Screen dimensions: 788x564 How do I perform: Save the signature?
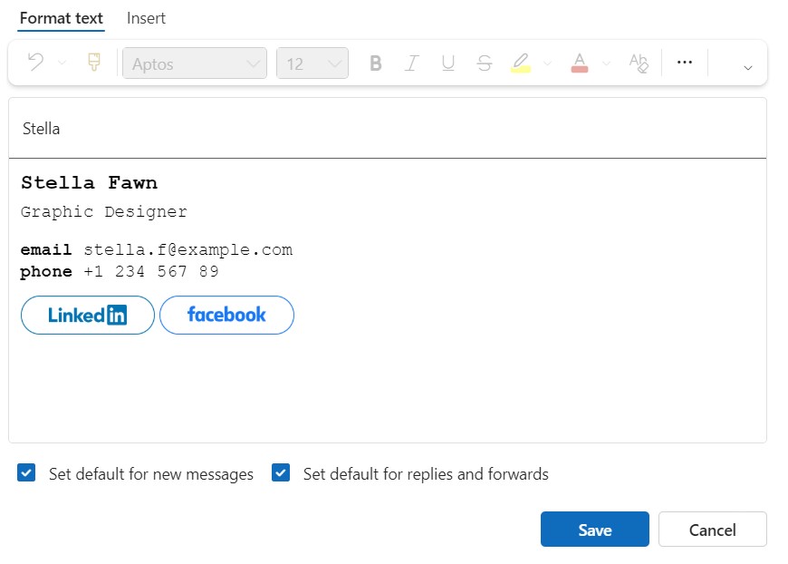(594, 530)
